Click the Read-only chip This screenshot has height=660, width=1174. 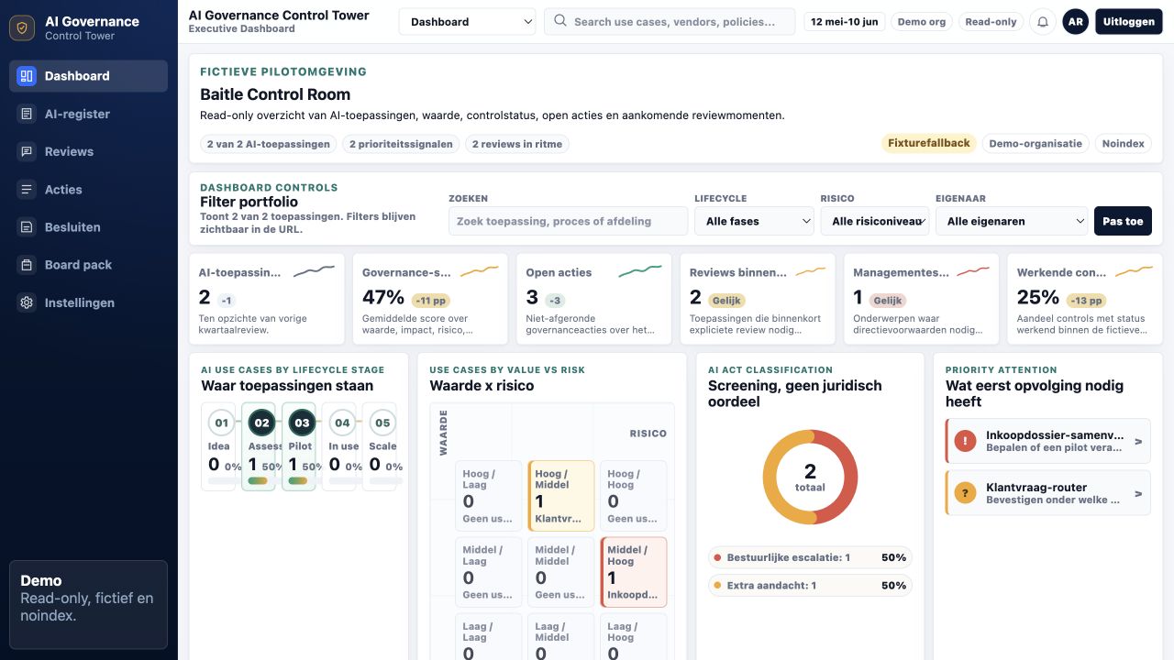[x=991, y=22]
